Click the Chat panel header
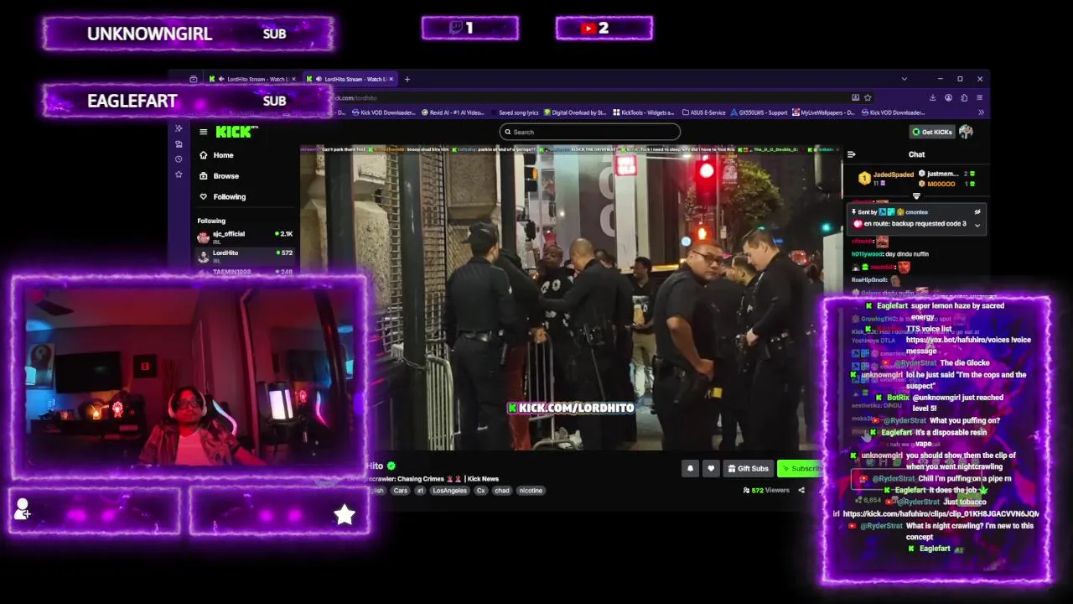 click(916, 154)
